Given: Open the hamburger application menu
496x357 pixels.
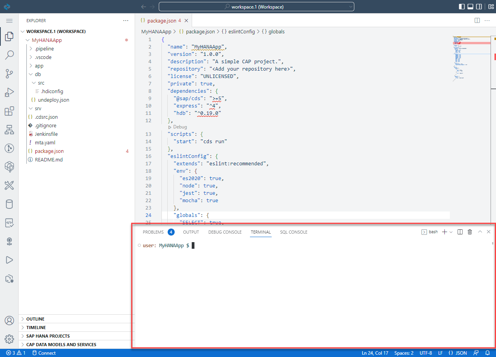Looking at the screenshot, I should click(9, 21).
